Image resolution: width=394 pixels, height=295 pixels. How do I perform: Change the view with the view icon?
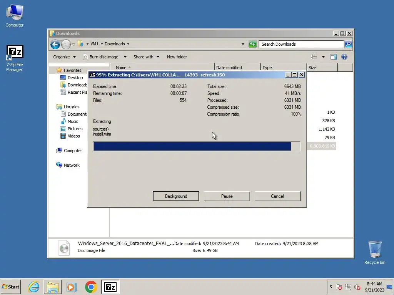[x=314, y=57]
